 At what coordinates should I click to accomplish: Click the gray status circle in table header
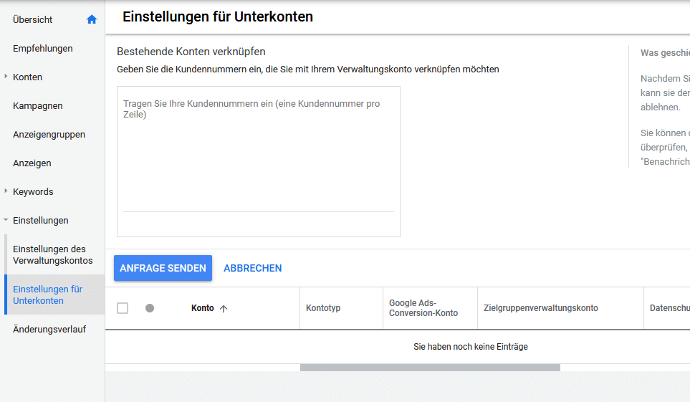(x=150, y=308)
